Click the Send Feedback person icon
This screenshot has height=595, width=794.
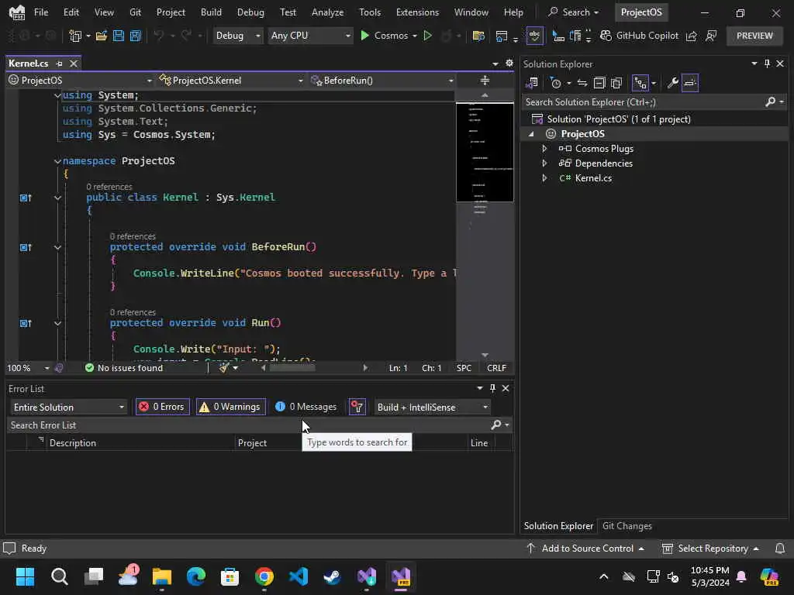(712, 36)
